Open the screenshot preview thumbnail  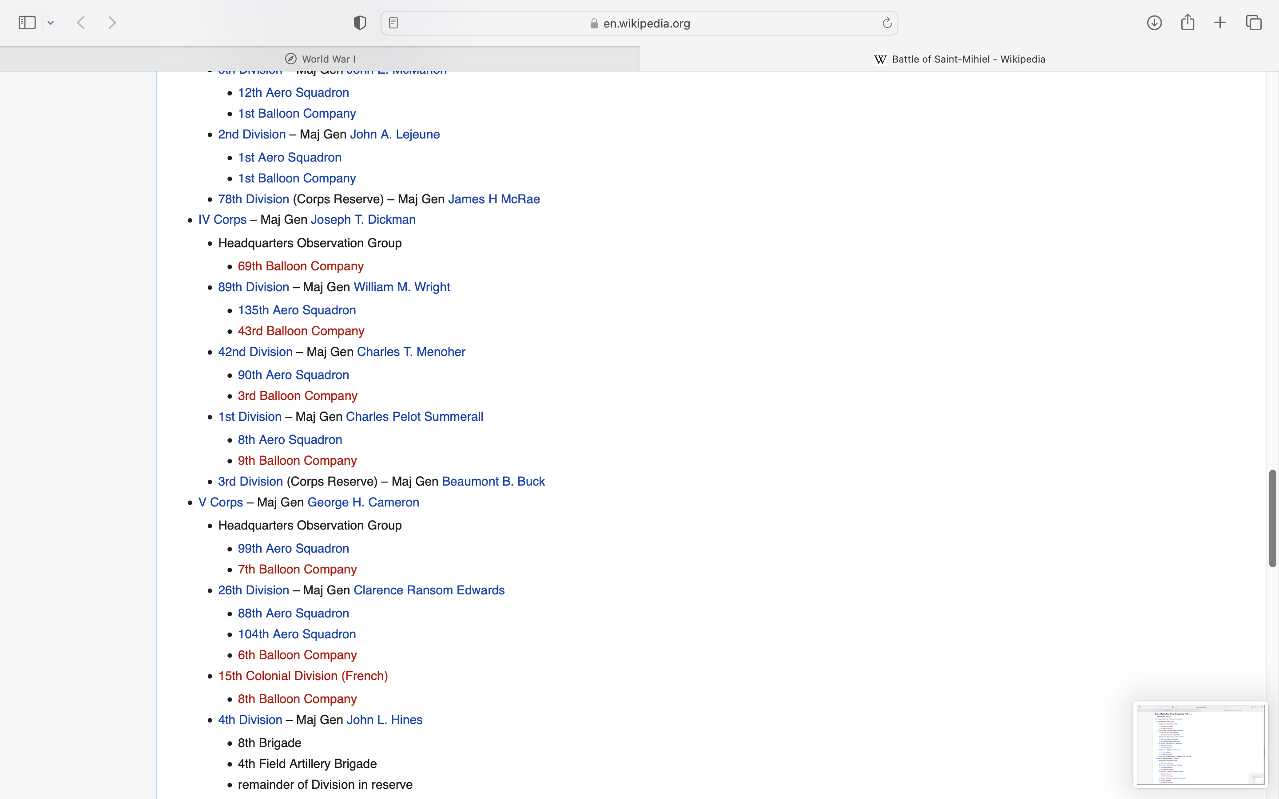[x=1200, y=744]
